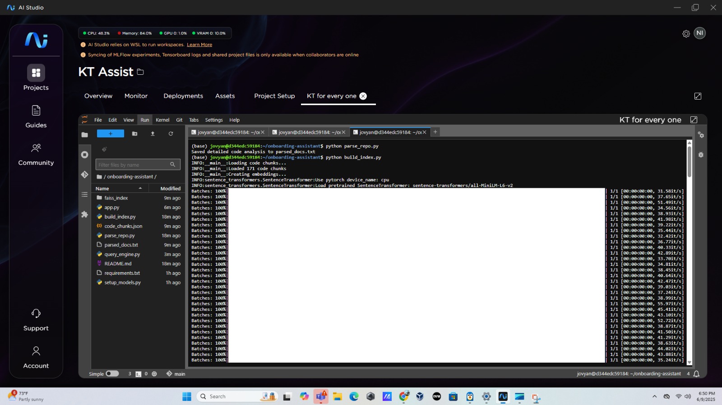The height and width of the screenshot is (405, 722).
Task: Open the File menu
Action: (98, 120)
